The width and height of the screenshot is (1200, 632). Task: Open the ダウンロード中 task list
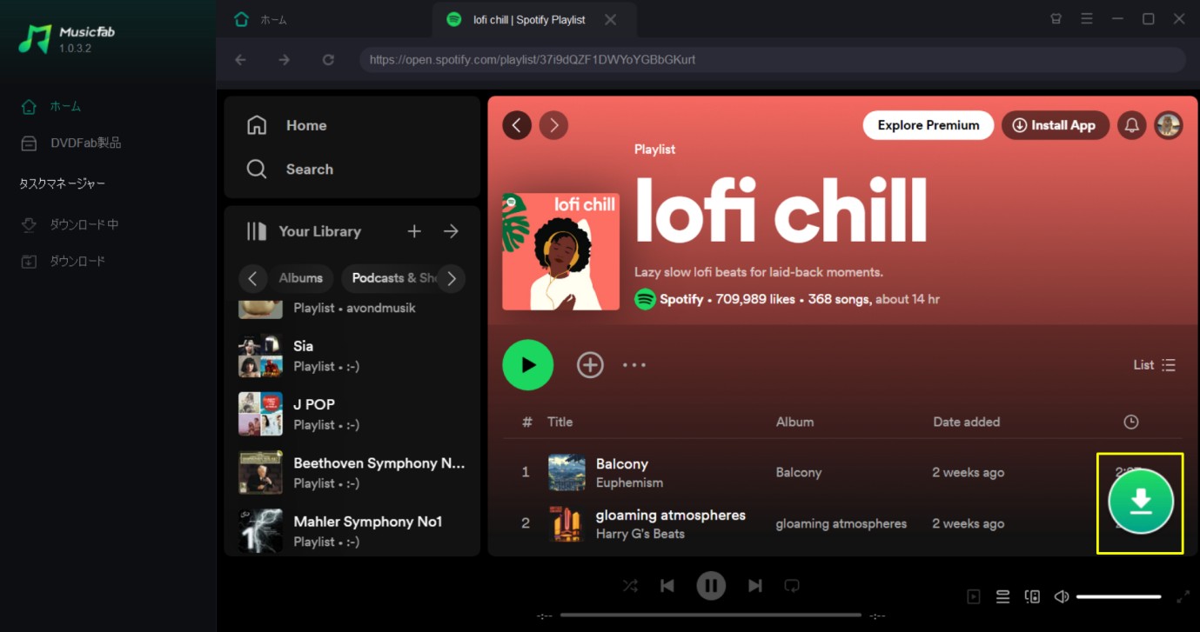pos(70,224)
